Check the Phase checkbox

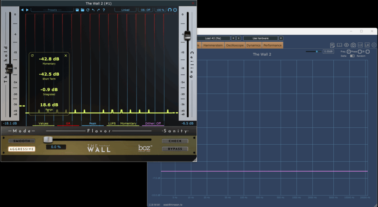point(360,52)
